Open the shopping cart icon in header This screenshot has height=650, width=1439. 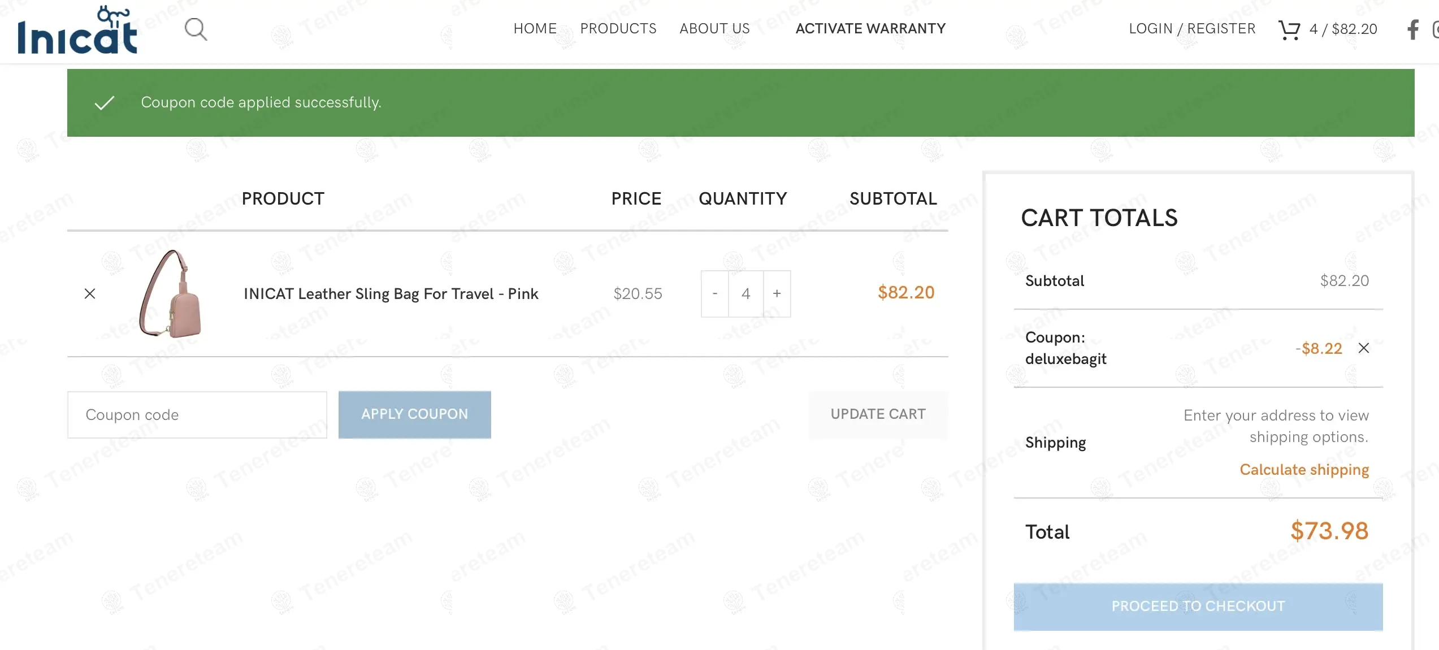[x=1289, y=29]
